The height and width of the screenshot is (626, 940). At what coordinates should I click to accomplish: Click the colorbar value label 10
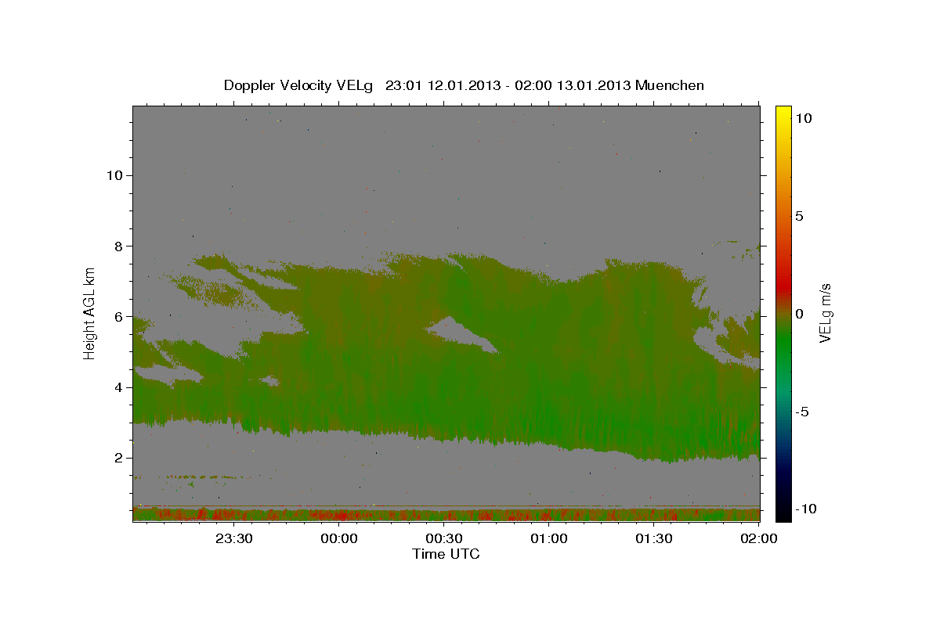tap(803, 117)
